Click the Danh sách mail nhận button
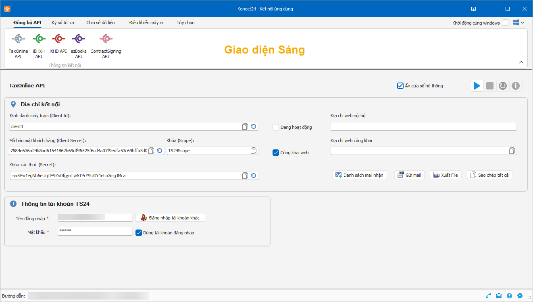The width and height of the screenshot is (533, 302). click(360, 175)
